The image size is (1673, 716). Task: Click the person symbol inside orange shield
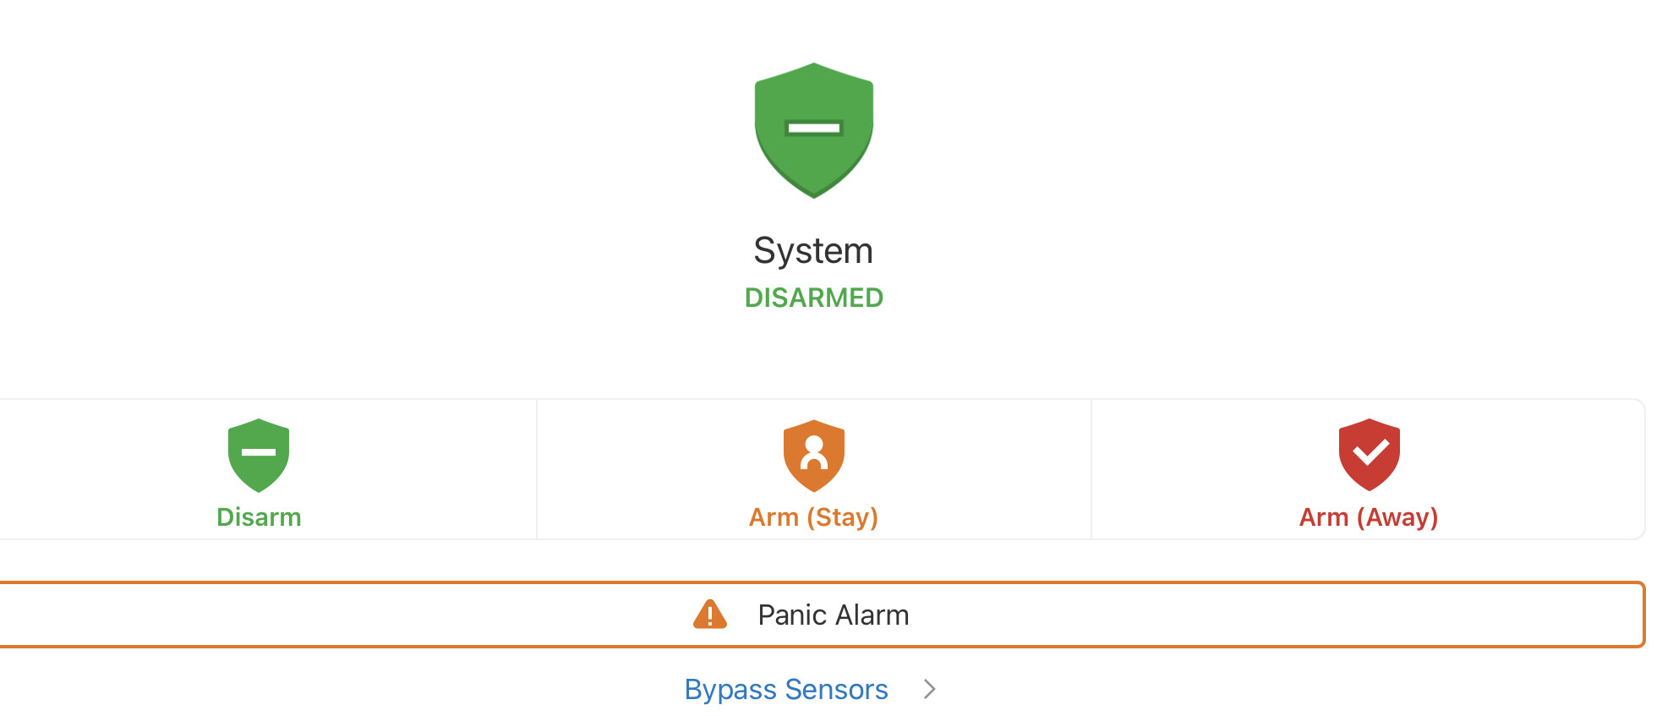[813, 452]
